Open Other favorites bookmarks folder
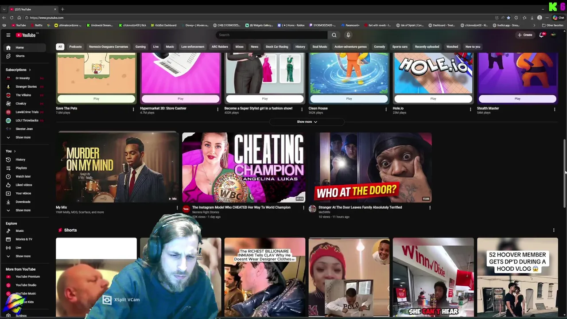 552,25
